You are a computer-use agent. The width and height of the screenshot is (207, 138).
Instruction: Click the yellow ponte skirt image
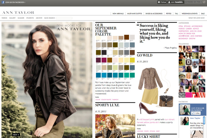(x=150, y=96)
